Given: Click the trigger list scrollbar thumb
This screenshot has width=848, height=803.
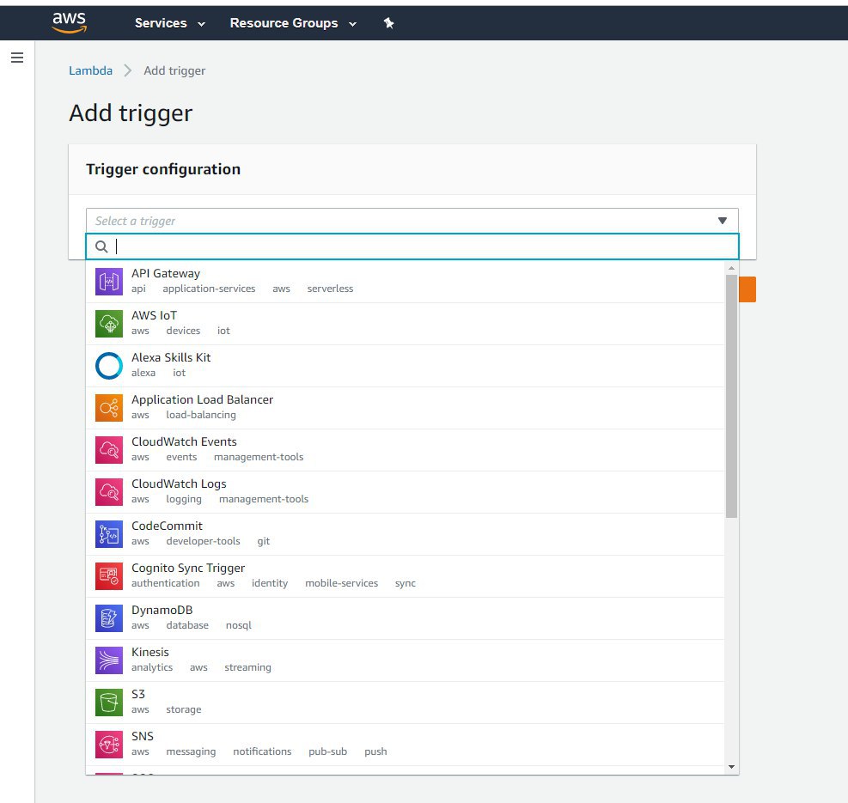Looking at the screenshot, I should coord(731,397).
